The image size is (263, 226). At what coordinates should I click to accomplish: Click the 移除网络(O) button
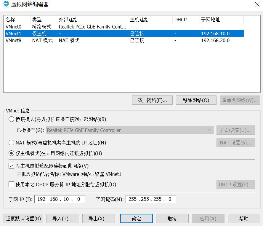point(196,100)
